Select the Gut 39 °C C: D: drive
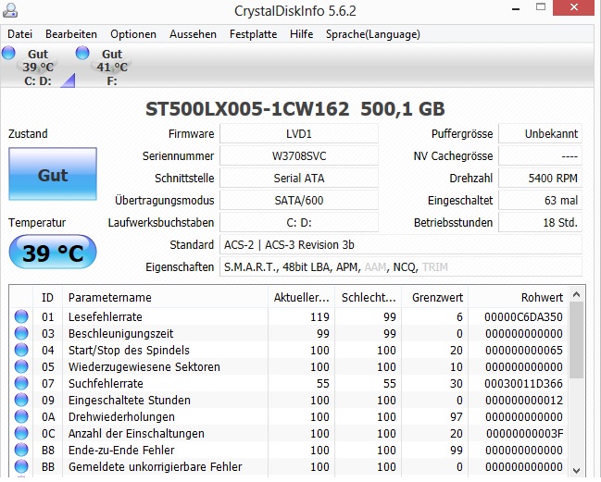 click(38, 67)
